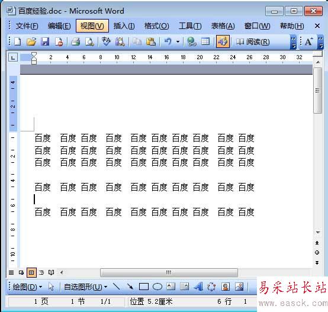Expand standard toolbar options chevron
Viewport: 328px width, 312px height.
[x=294, y=42]
